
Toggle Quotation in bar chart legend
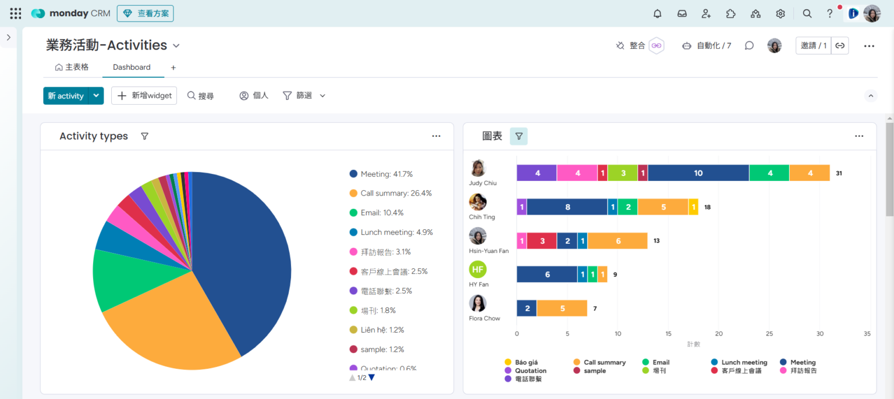click(x=526, y=370)
